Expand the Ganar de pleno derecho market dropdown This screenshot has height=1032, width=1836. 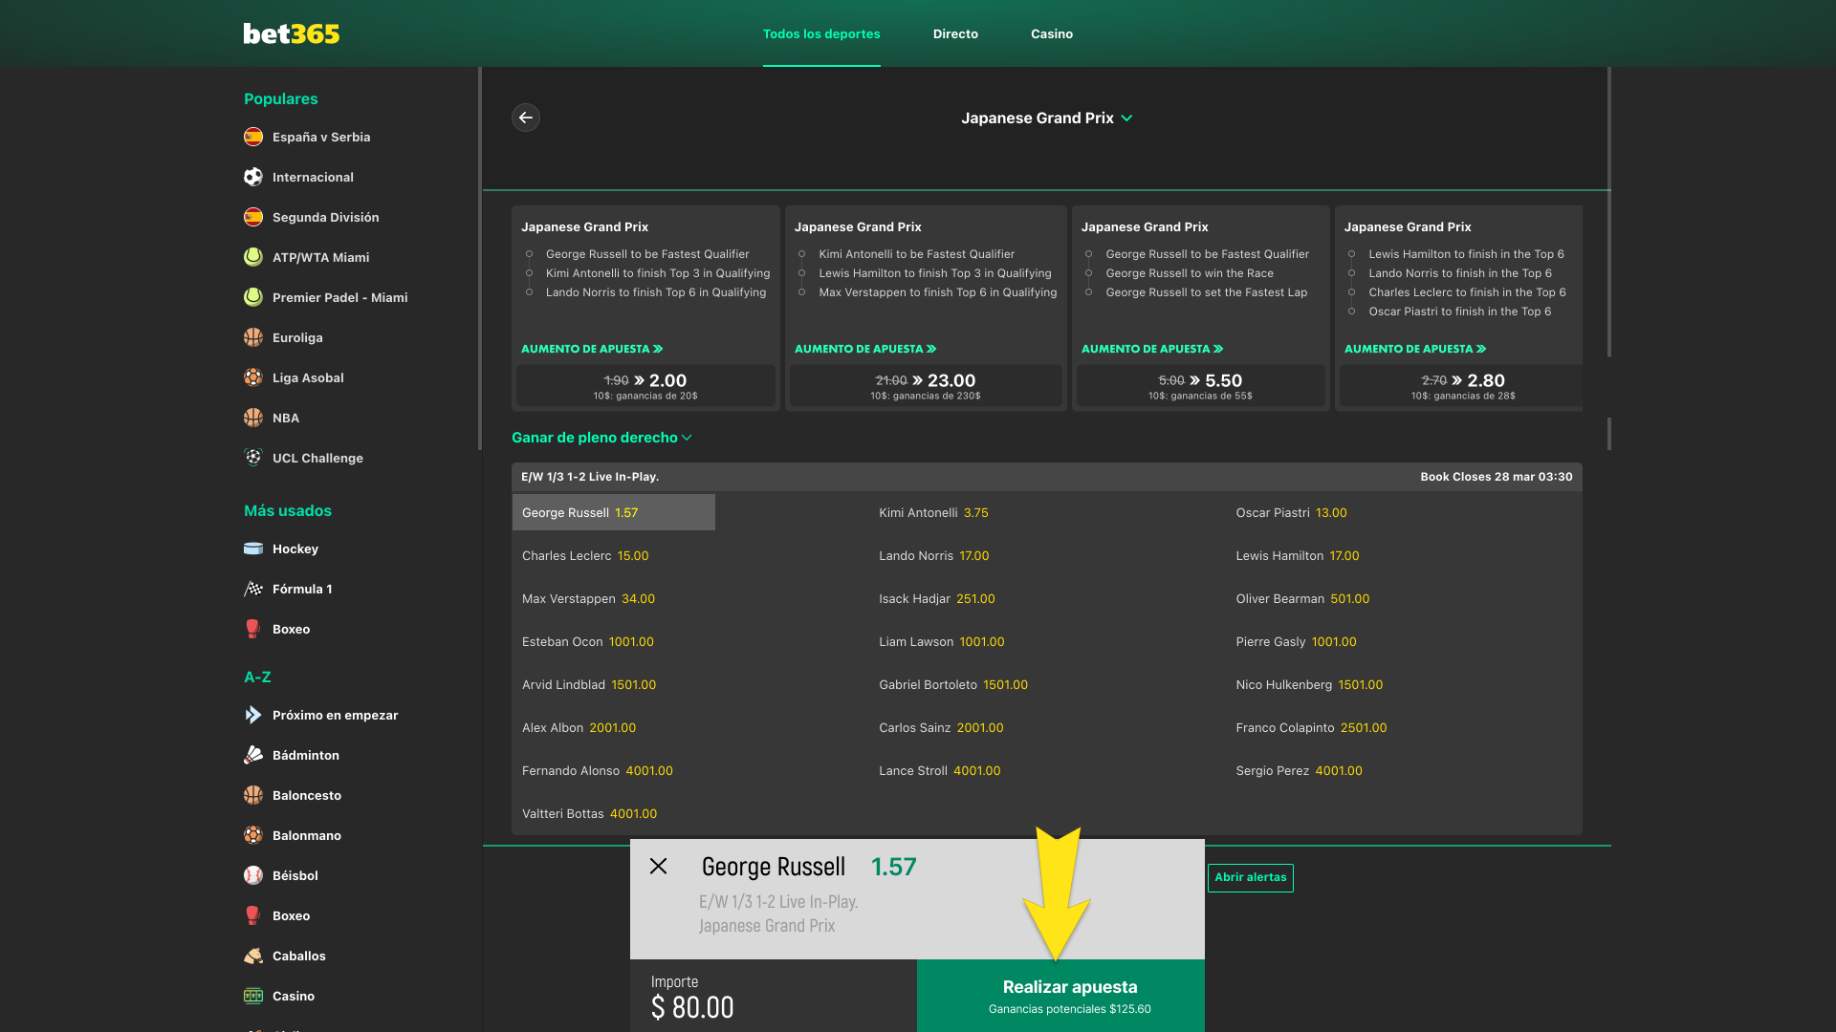[x=601, y=438]
